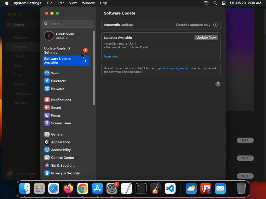Click the Update Now button
266x199 pixels.
(x=206, y=38)
